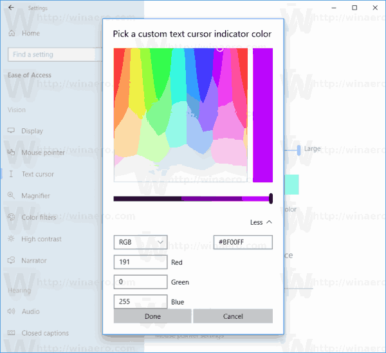Click the Find a setting search box
Image resolution: width=386 pixels, height=353 pixels.
[x=55, y=54]
